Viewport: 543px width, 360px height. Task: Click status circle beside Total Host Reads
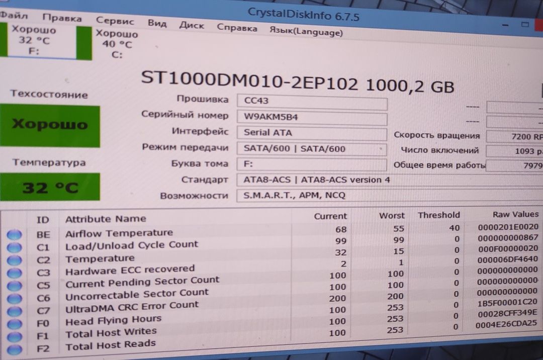14,349
